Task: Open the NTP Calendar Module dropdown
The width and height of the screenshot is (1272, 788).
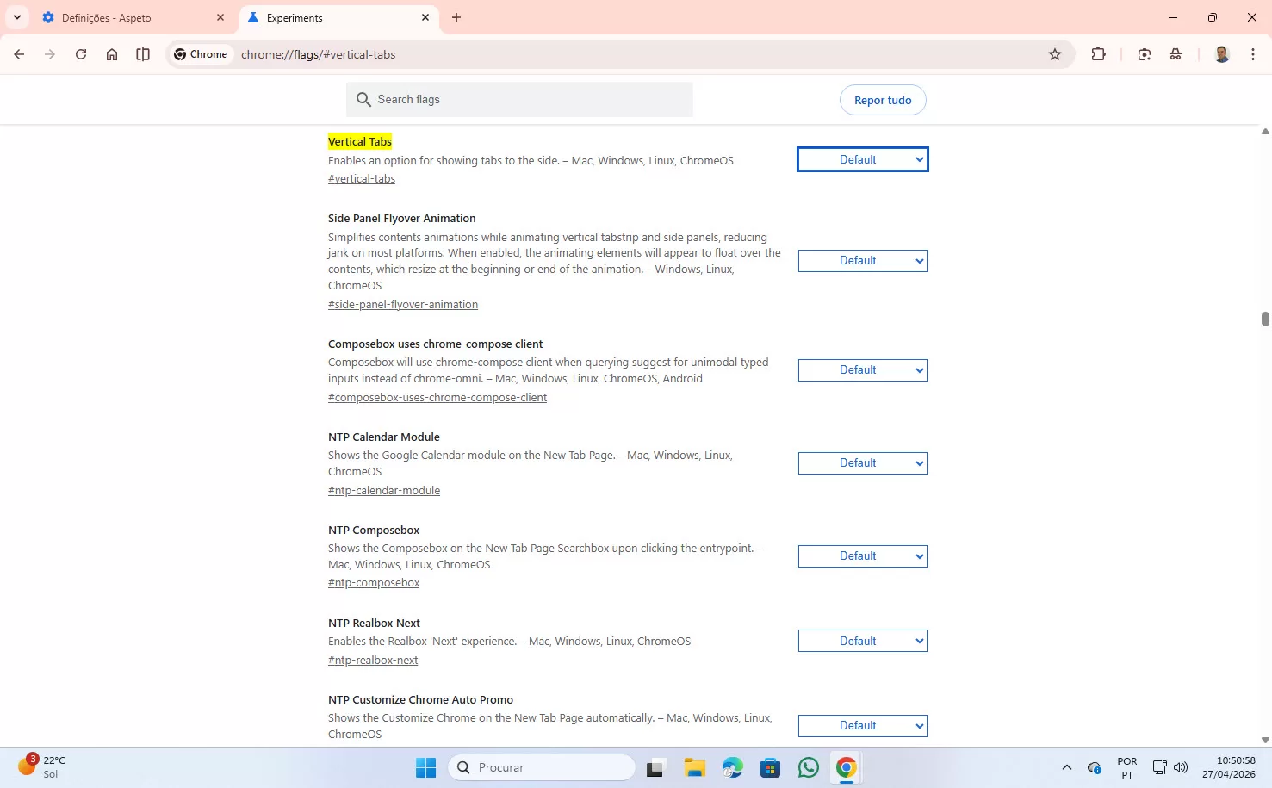Action: pyautogui.click(x=862, y=463)
